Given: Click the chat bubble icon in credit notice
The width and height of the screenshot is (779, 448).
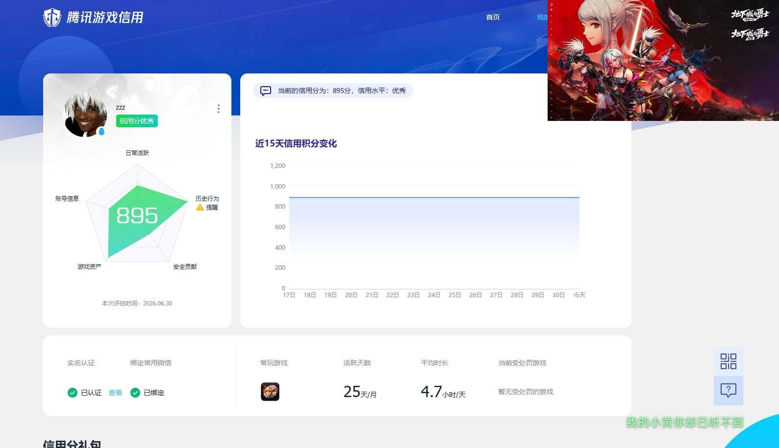Looking at the screenshot, I should coord(266,91).
